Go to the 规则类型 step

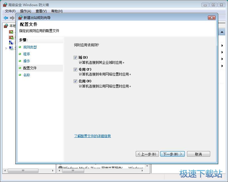[30, 47]
